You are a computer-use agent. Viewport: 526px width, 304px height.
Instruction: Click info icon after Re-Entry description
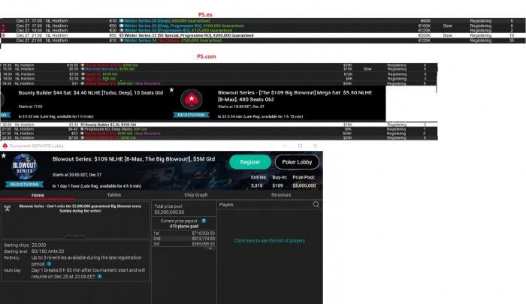point(50,263)
